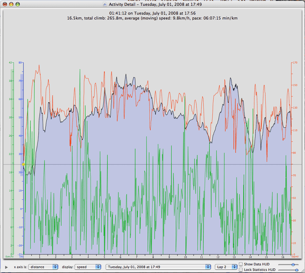The height and width of the screenshot is (273, 305).
Task: Click the blue altitude axis shaded range bar
Action: 22,125
